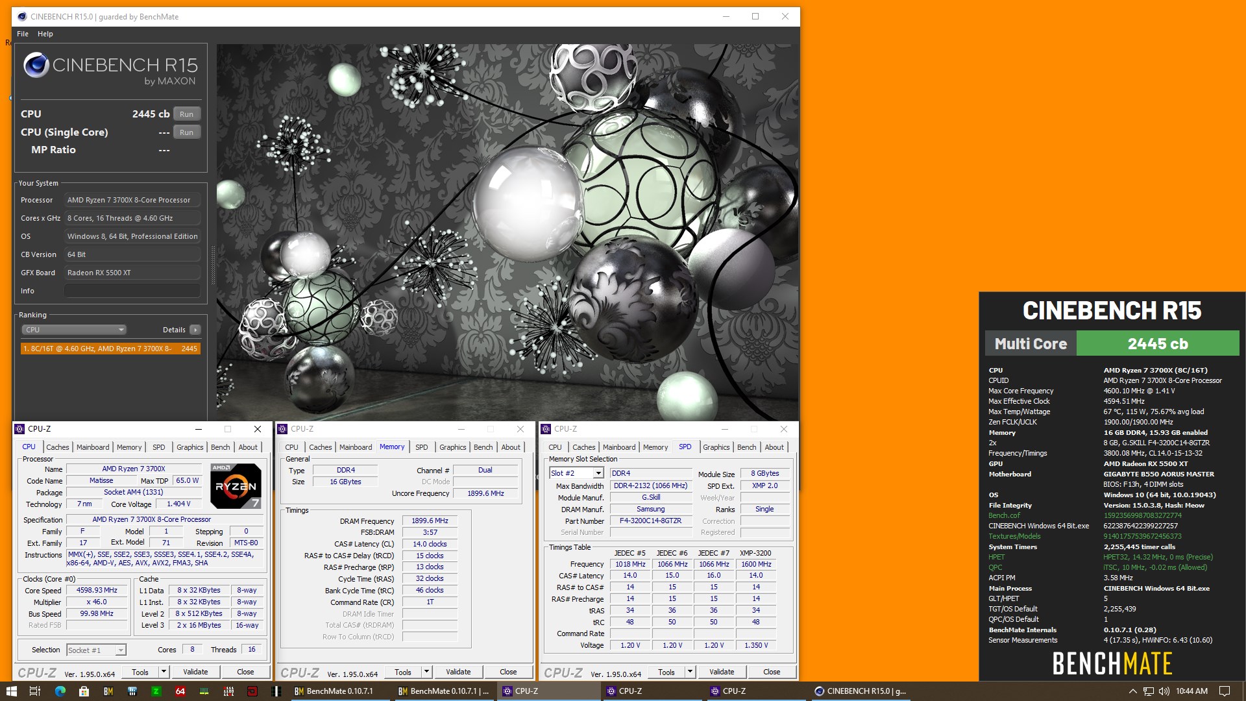Open the File menu in Cinebench
Screen dimensions: 1246x701
pos(23,34)
